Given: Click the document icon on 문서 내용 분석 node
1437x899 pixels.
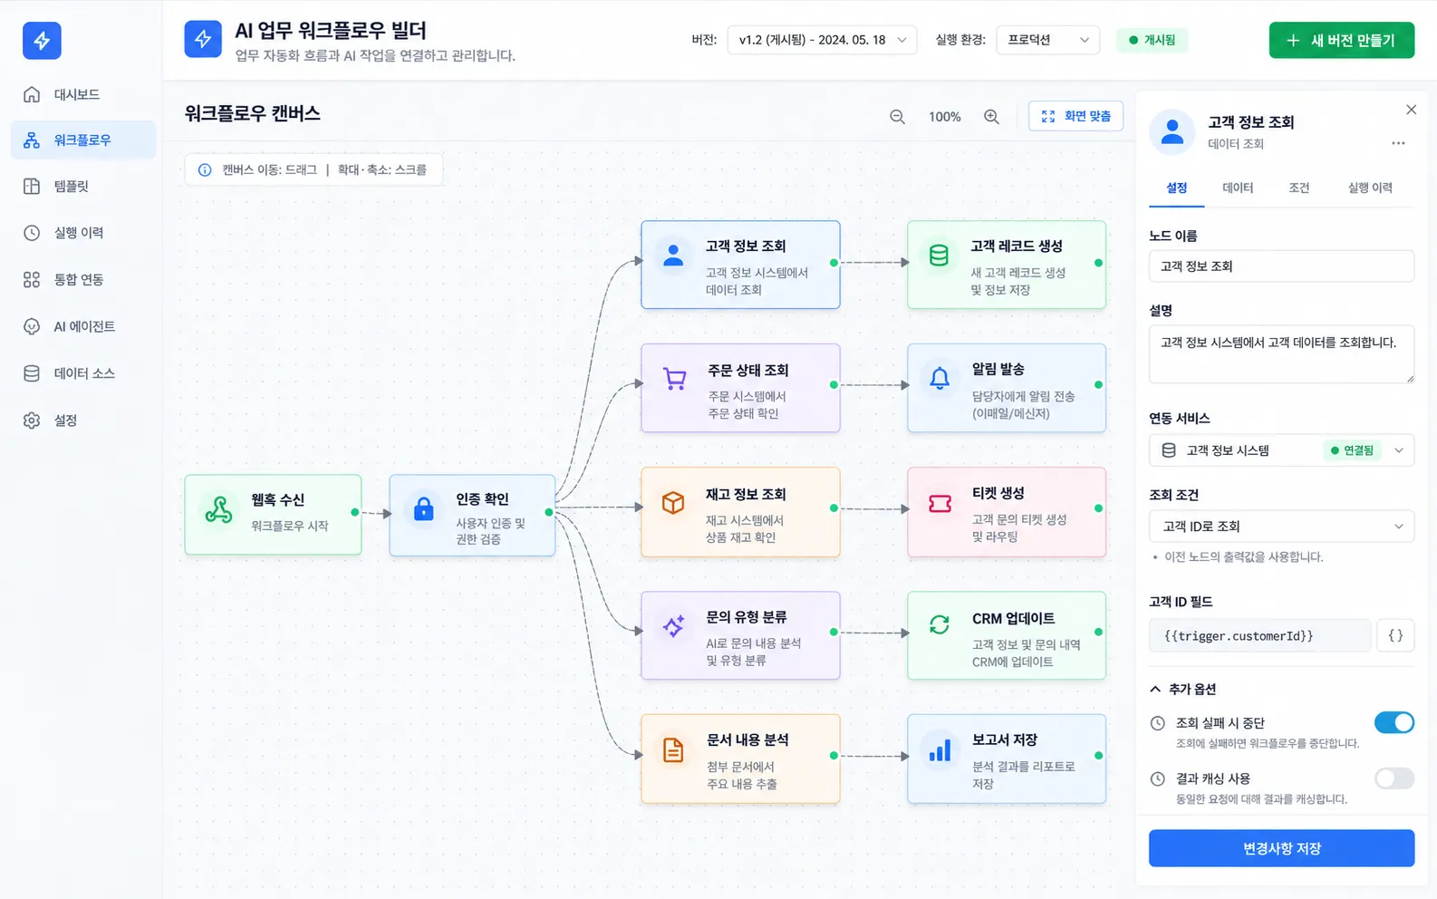Looking at the screenshot, I should pyautogui.click(x=673, y=750).
